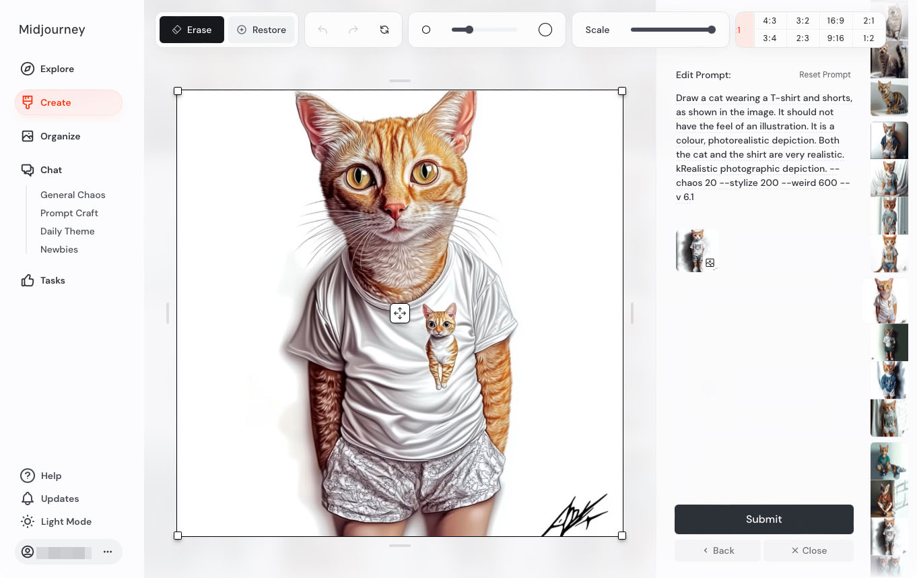Select the 9:16 aspect ratio

pyautogui.click(x=836, y=38)
